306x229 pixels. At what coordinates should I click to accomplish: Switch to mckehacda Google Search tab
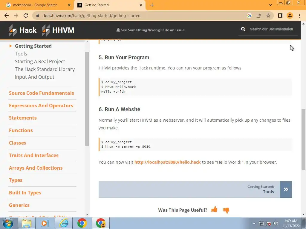tap(35, 5)
